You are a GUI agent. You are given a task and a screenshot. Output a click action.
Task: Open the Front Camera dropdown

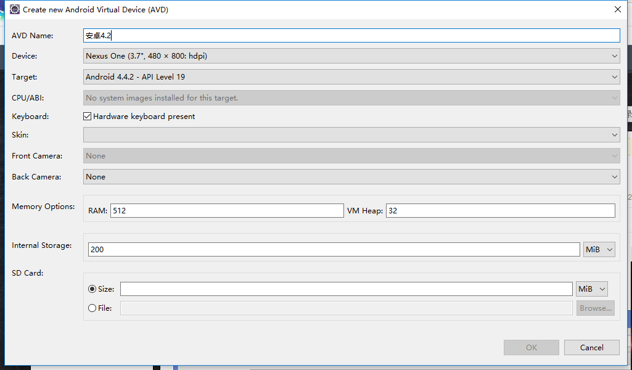(351, 156)
